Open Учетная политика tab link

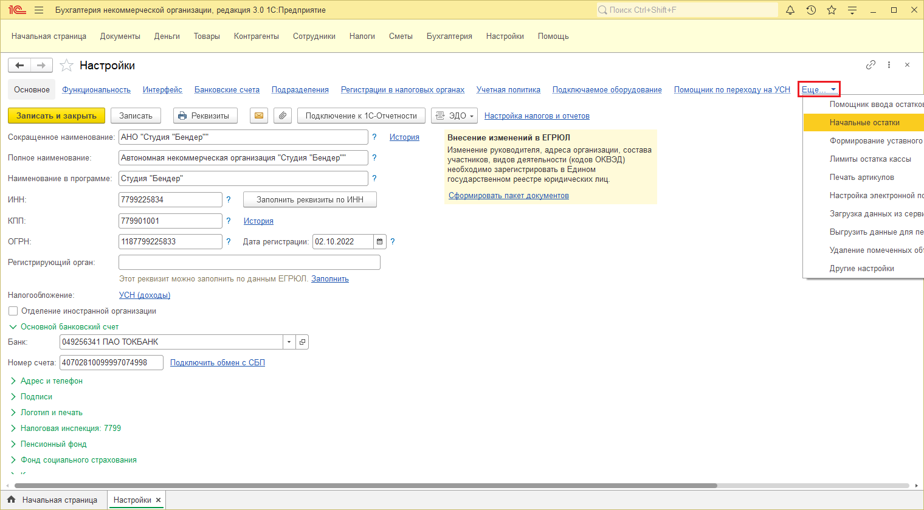(508, 89)
